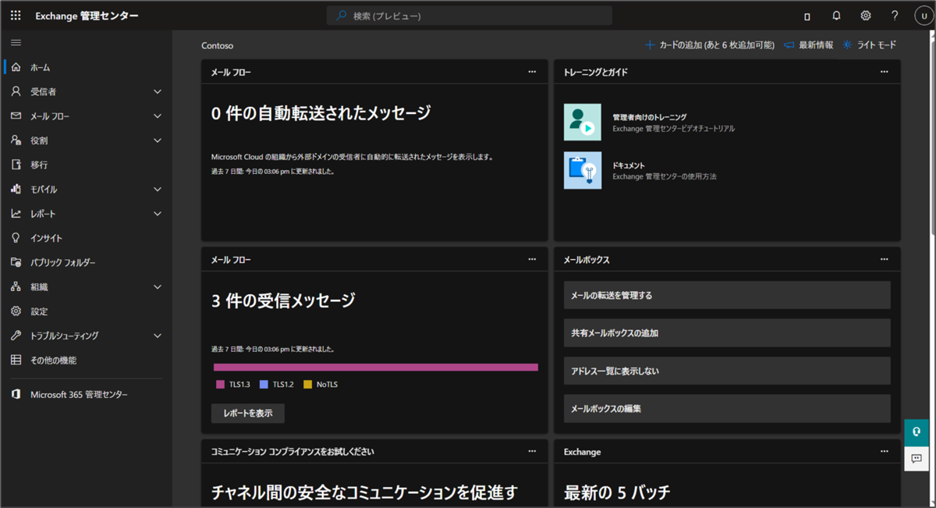Click 最新情報 what's new button

pyautogui.click(x=808, y=45)
